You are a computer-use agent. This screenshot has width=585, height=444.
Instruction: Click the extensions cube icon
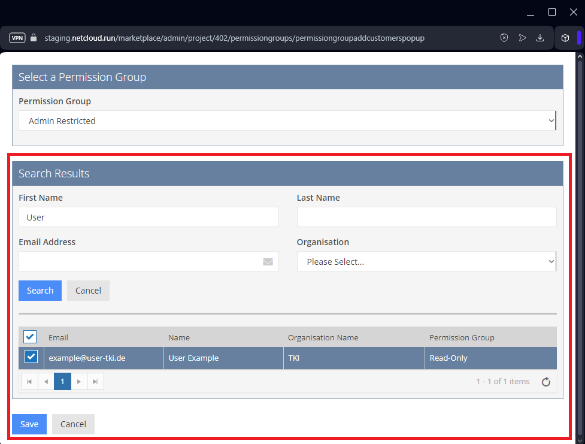click(565, 38)
